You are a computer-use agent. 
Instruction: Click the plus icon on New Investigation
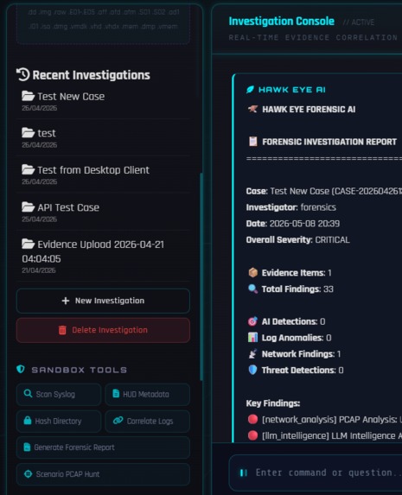coord(66,301)
